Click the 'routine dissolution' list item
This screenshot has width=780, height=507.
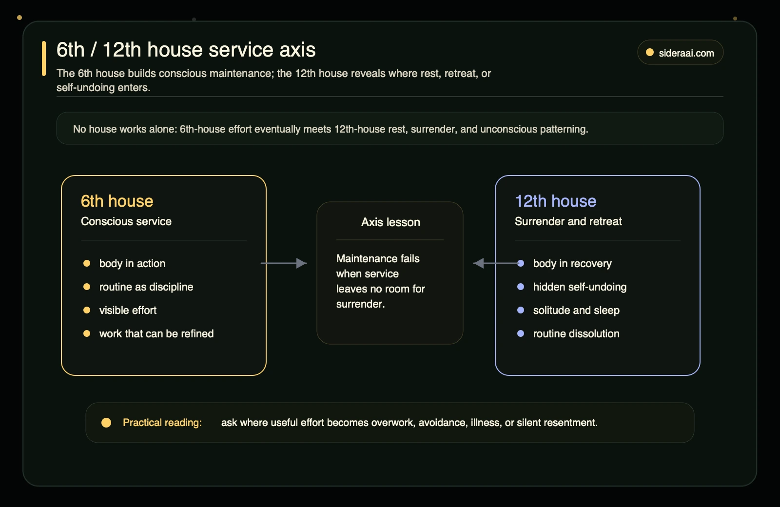(576, 333)
